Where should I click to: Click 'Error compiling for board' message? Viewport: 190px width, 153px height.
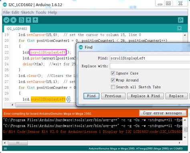[48, 114]
